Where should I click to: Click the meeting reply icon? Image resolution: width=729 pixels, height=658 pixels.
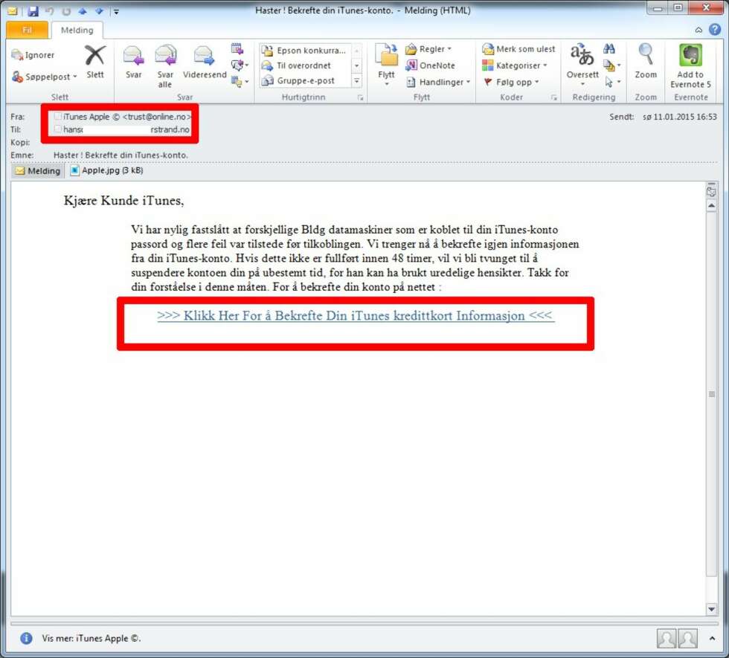click(237, 49)
